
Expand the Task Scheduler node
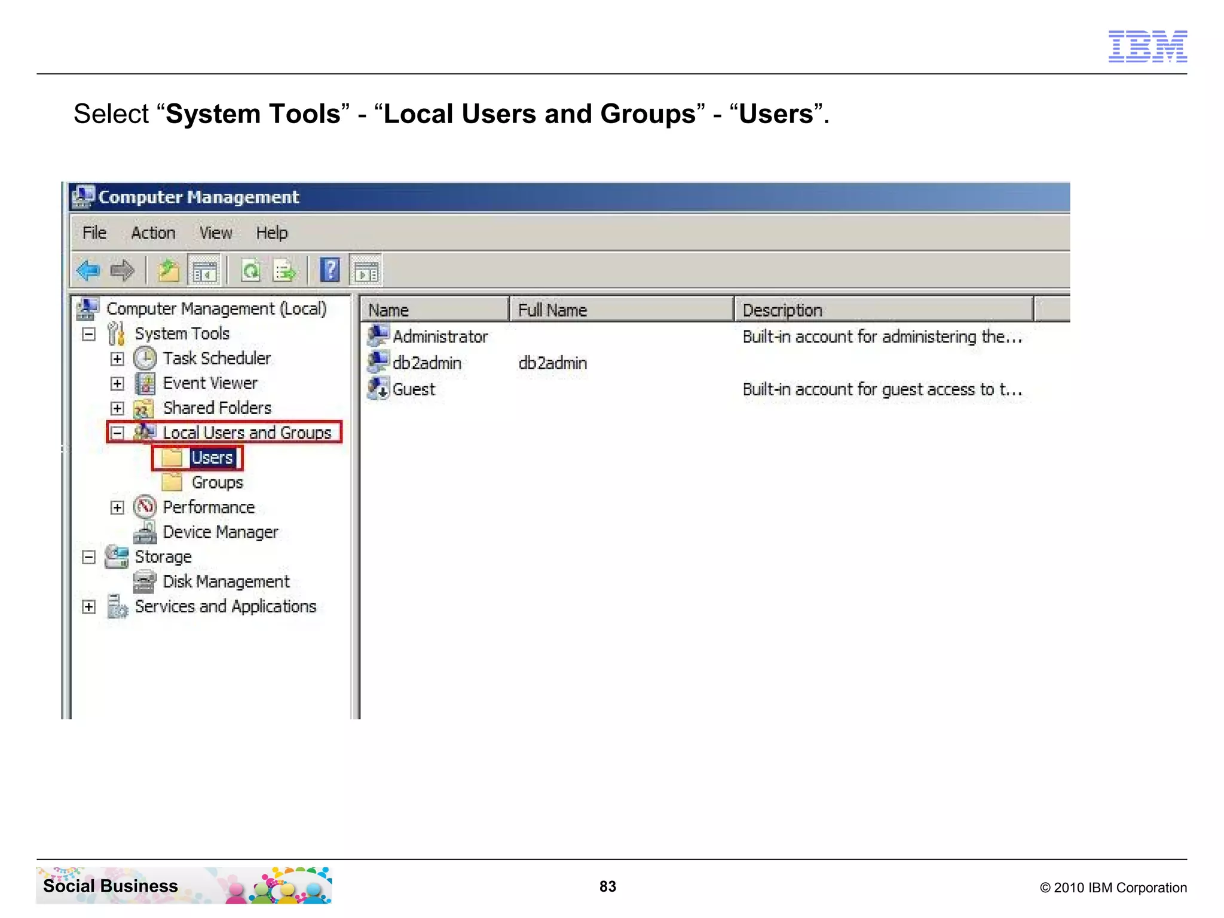tap(117, 359)
